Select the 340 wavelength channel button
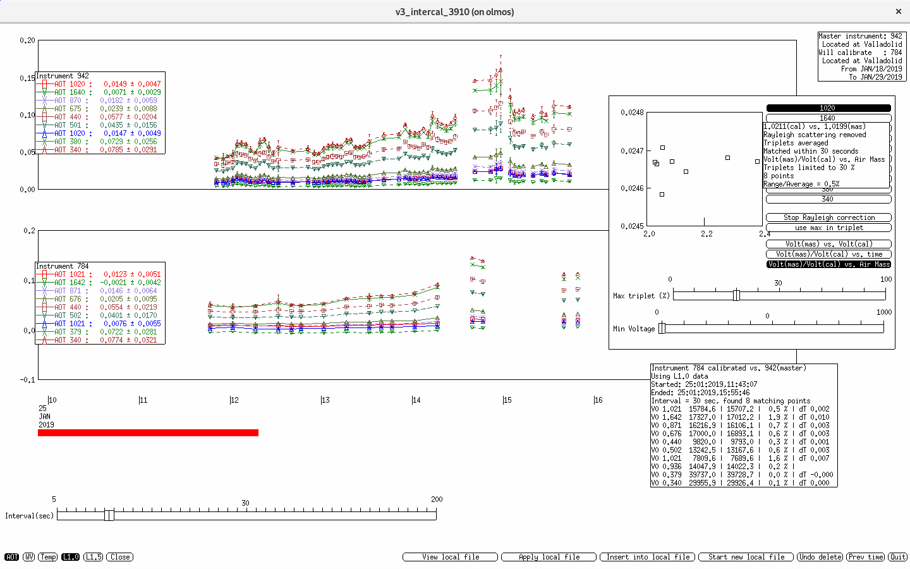 [828, 199]
